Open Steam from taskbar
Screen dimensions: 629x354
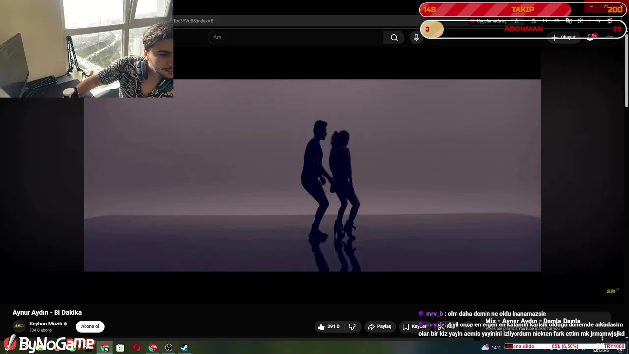[184, 348]
